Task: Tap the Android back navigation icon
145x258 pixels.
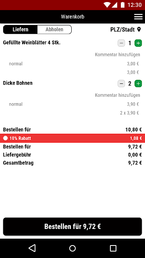Action: click(x=32, y=248)
